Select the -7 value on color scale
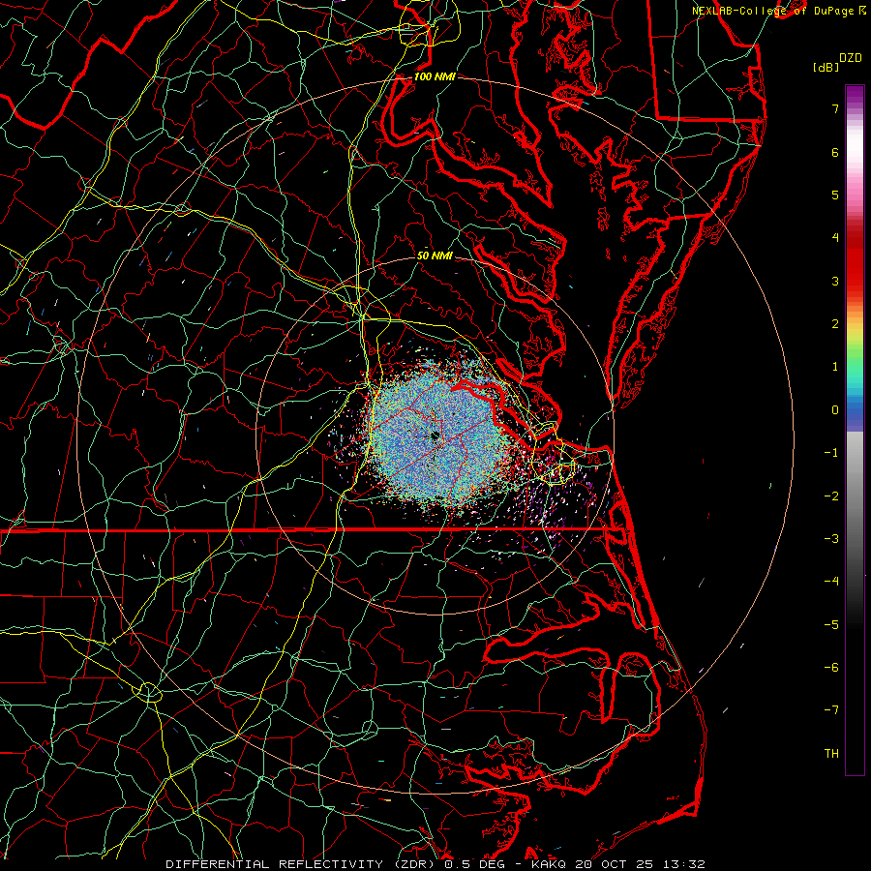The height and width of the screenshot is (871, 871). point(831,710)
